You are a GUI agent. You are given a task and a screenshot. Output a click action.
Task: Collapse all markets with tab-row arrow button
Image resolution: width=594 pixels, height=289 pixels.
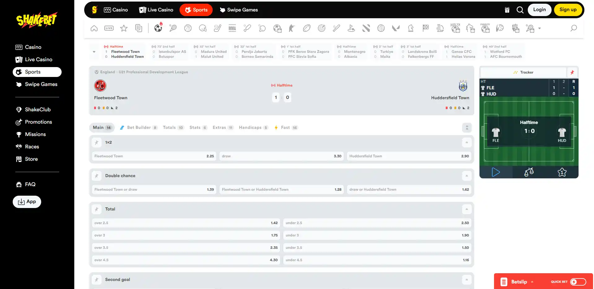point(467,128)
